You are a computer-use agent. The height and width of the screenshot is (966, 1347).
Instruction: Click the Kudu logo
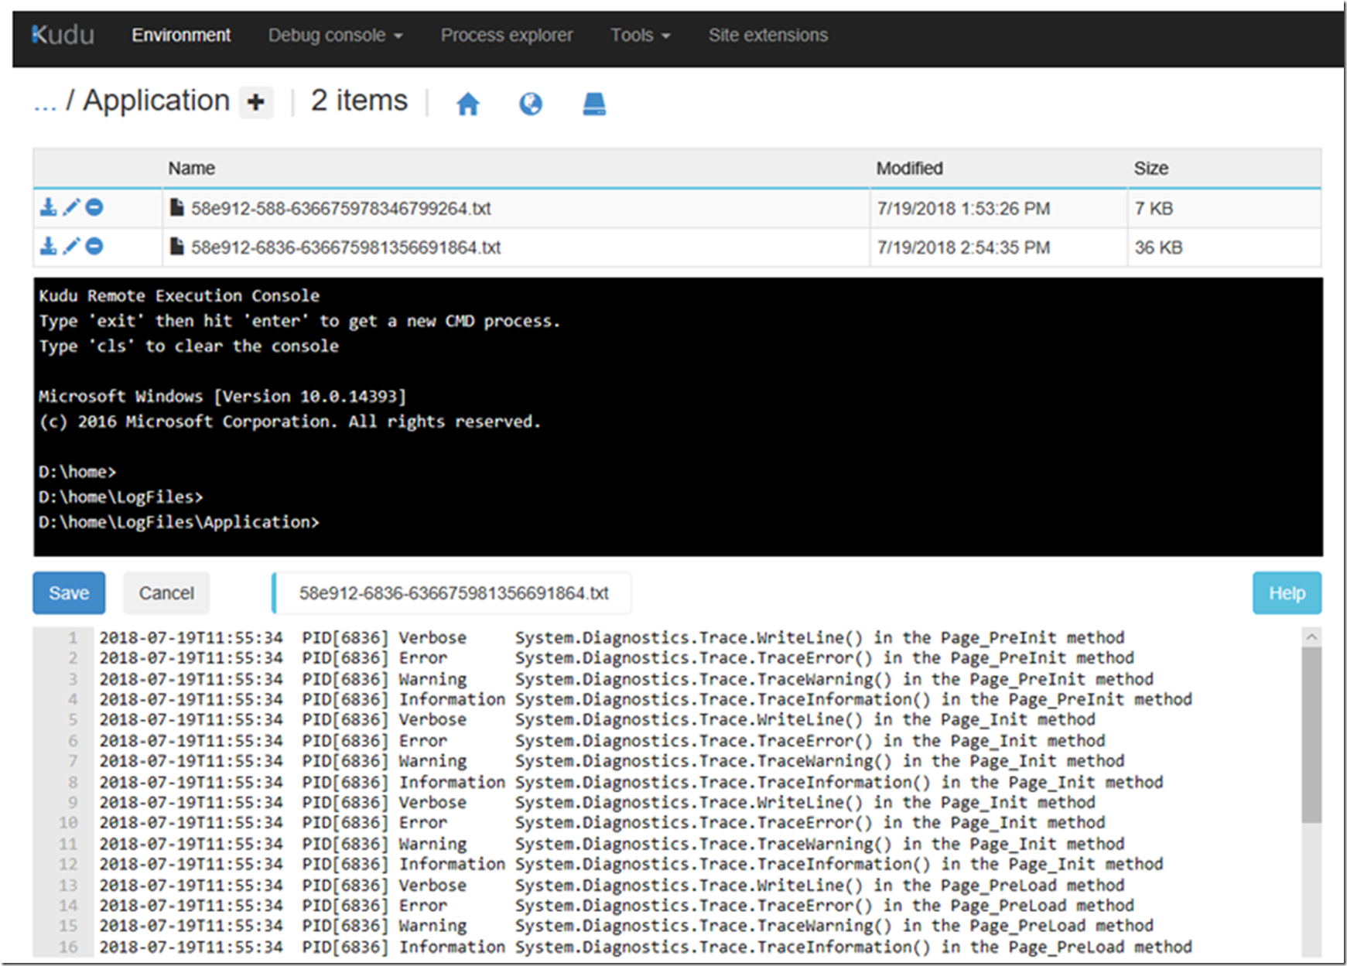63,35
